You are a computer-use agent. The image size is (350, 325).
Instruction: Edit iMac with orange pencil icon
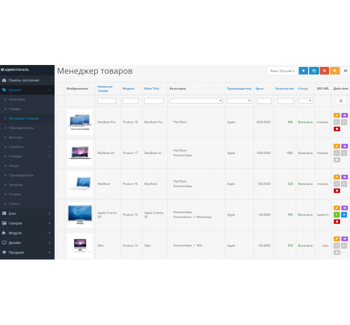[x=337, y=238]
